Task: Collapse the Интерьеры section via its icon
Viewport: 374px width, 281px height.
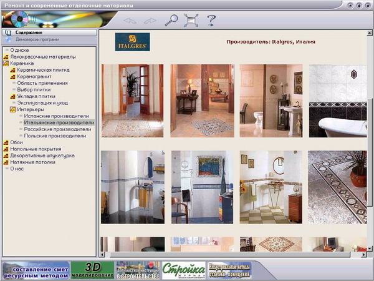Action: [x=12, y=109]
